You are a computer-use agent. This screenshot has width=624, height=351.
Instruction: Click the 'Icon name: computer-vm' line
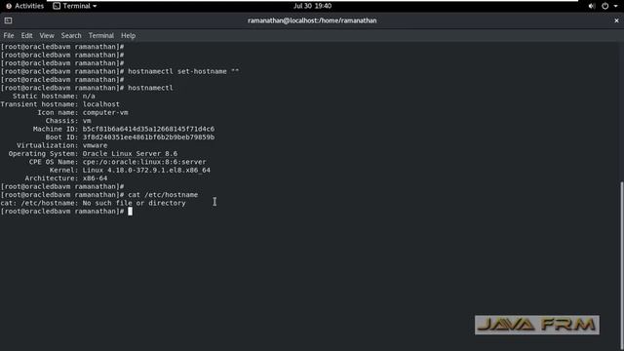coord(83,113)
